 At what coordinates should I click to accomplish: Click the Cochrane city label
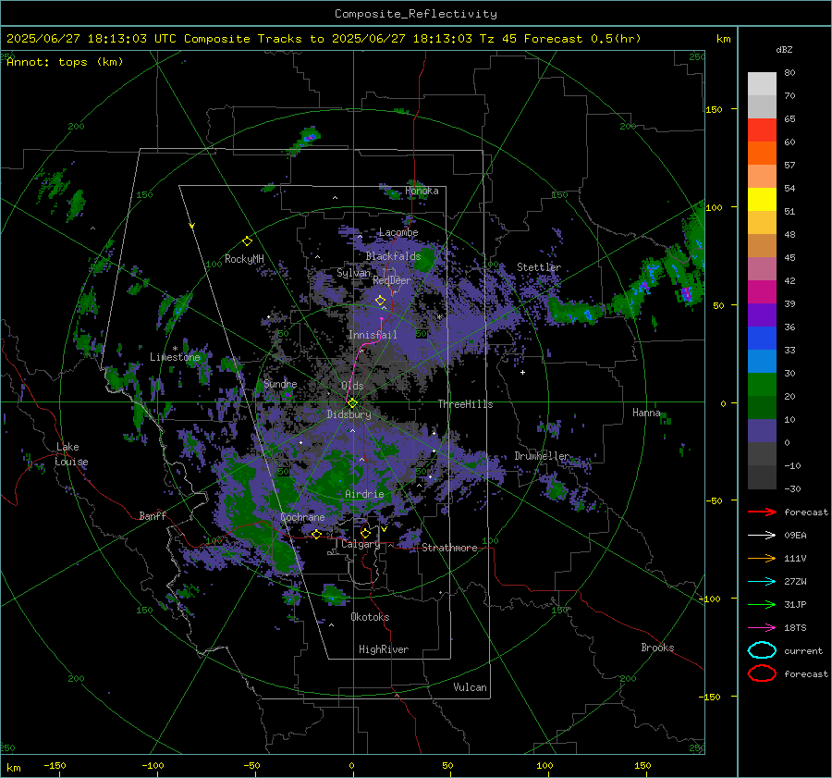tap(302, 517)
